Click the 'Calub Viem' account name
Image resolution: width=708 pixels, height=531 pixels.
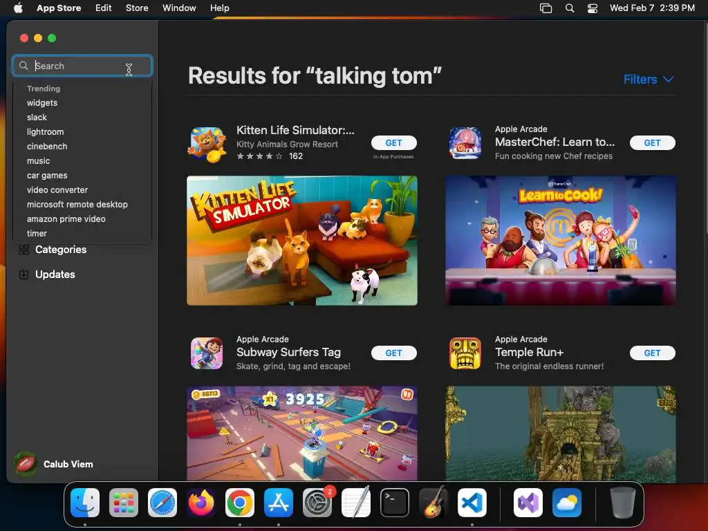[x=68, y=464]
